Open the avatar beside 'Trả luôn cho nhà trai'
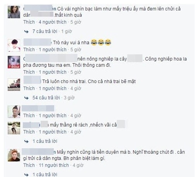This screenshot has height=177, width=195. tap(14, 85)
